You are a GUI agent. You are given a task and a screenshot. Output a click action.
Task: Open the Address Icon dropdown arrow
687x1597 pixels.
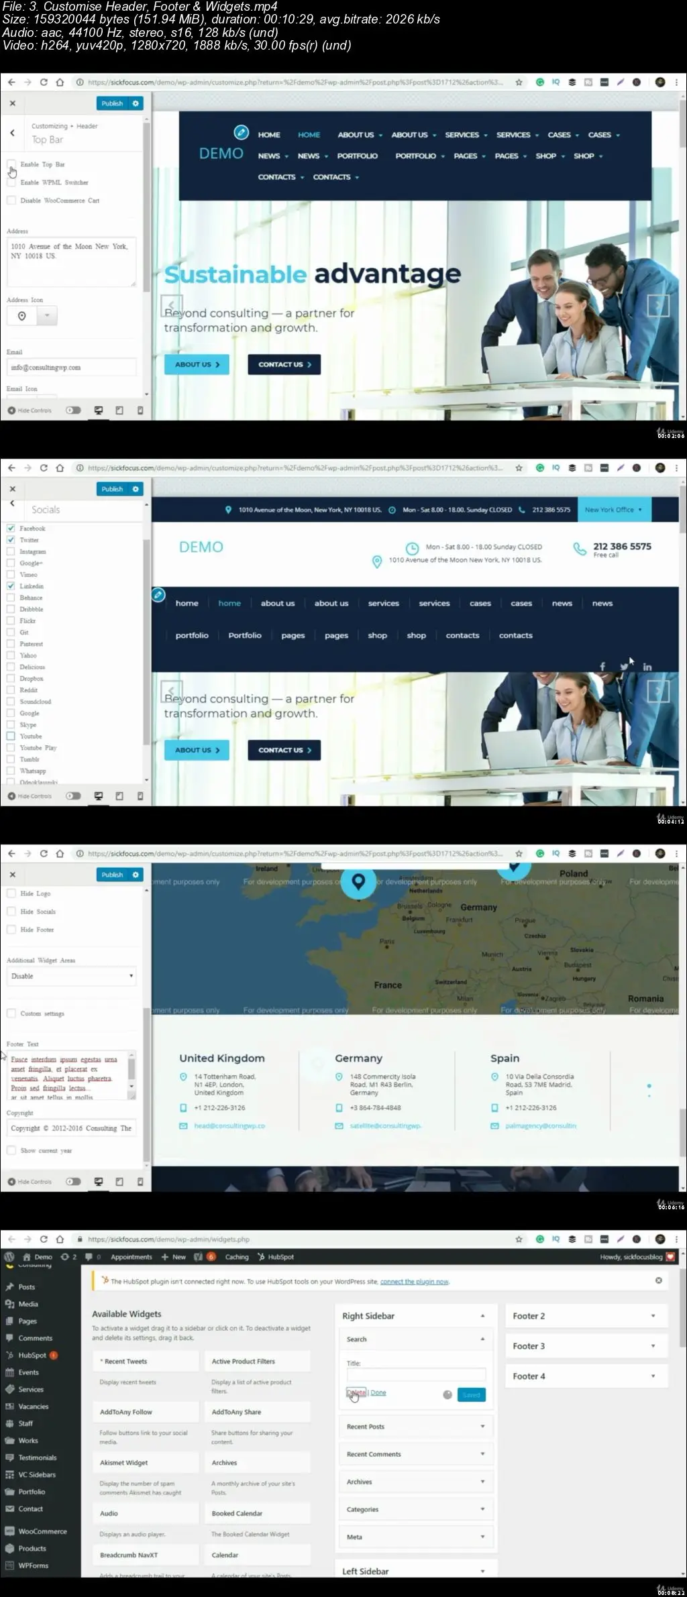pyautogui.click(x=47, y=316)
